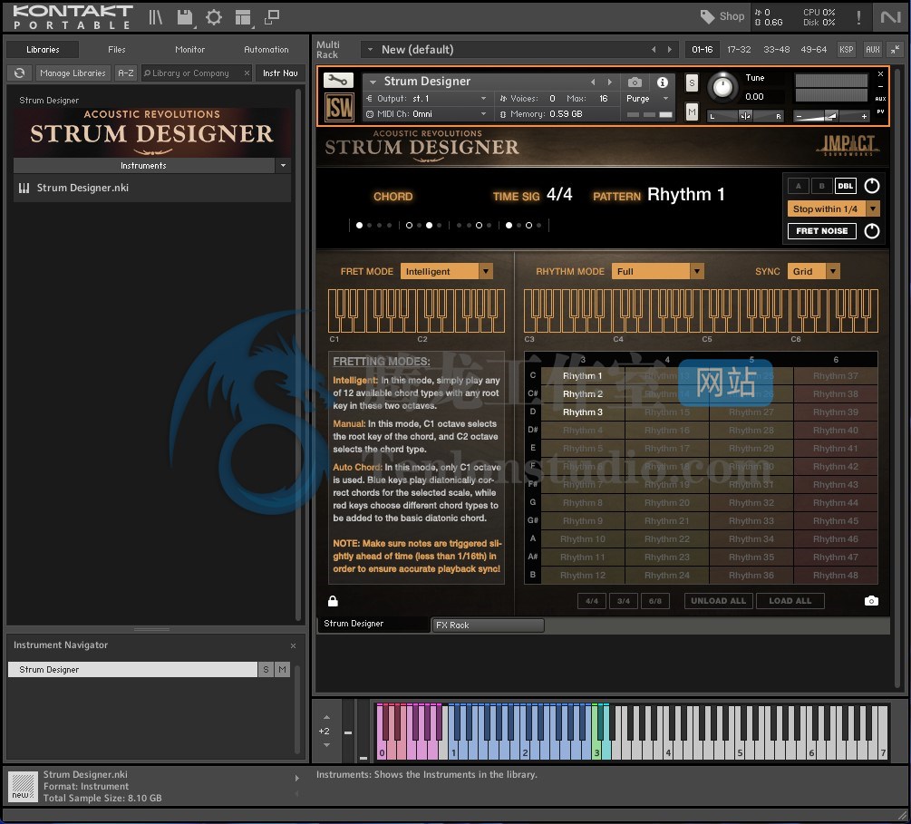This screenshot has width=911, height=824.
Task: Toggle the DBL double mode button
Action: tap(845, 186)
